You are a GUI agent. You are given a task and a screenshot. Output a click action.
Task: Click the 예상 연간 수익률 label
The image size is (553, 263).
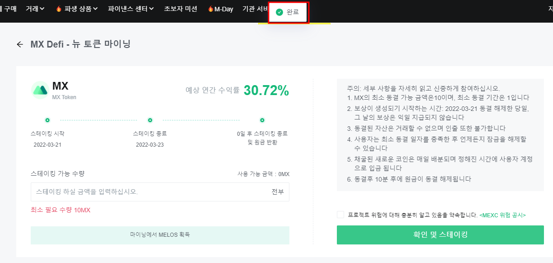point(213,90)
